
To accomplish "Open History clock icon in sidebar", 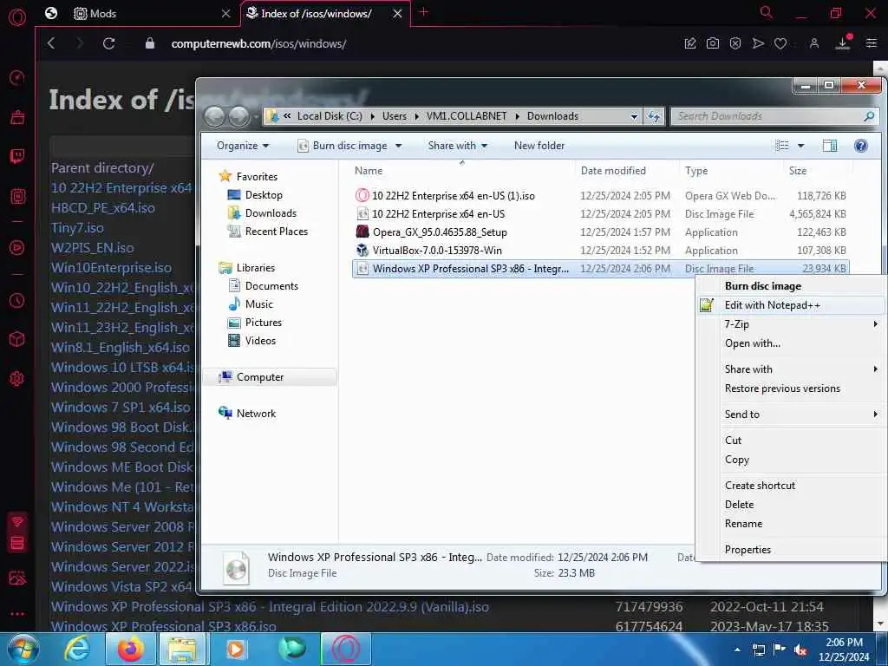I will 17,300.
